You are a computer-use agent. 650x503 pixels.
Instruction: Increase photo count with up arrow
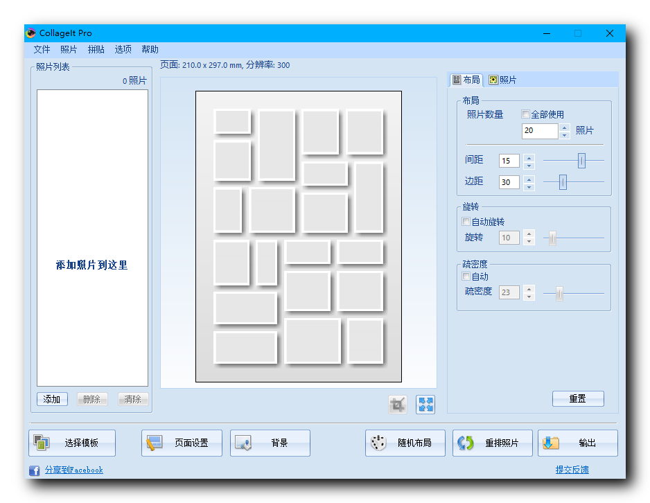(x=564, y=127)
